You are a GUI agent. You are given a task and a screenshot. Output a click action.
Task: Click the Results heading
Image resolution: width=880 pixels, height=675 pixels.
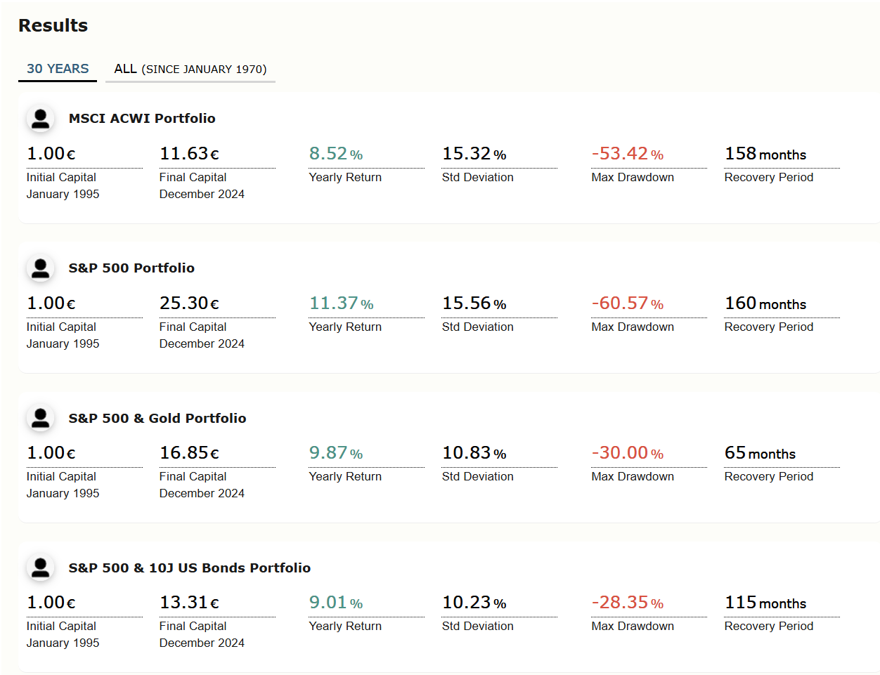53,26
